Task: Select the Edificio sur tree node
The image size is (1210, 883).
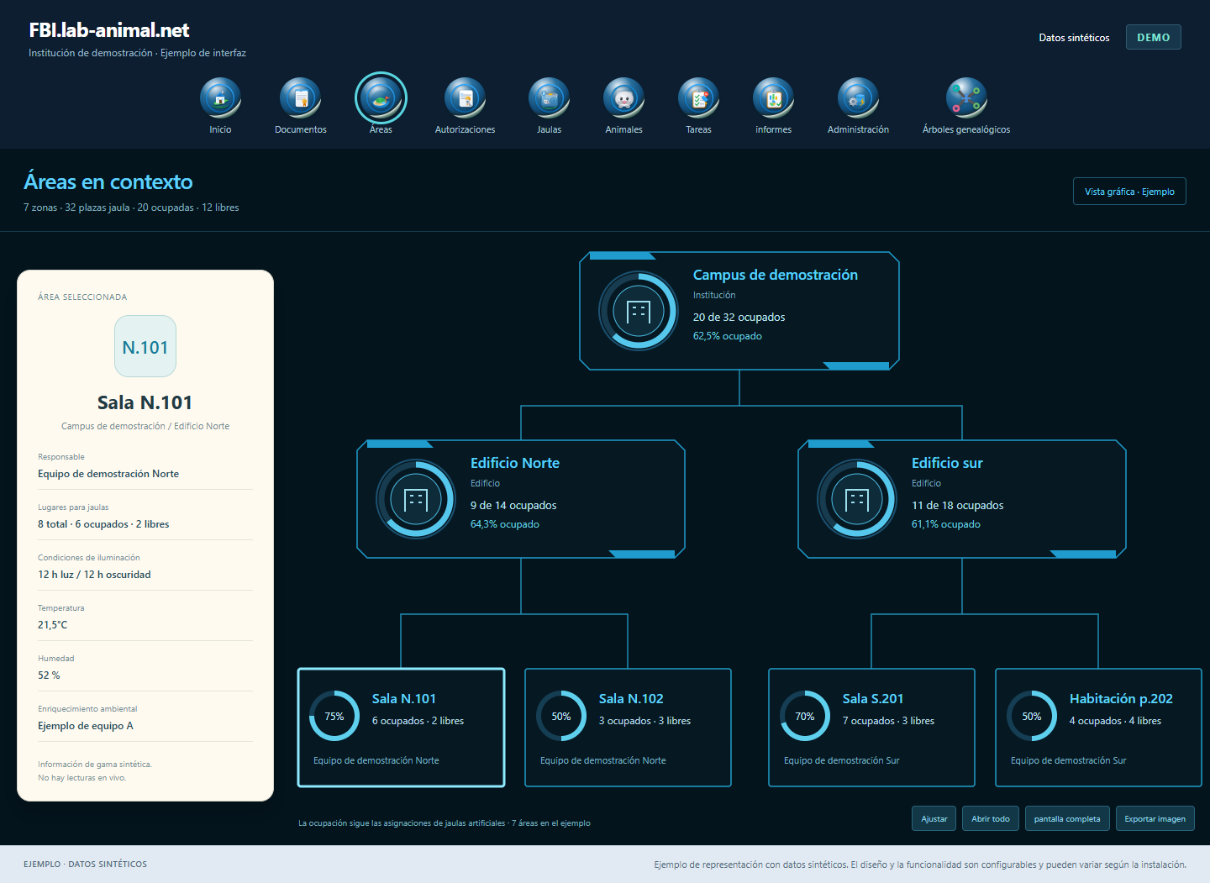Action: coord(962,499)
